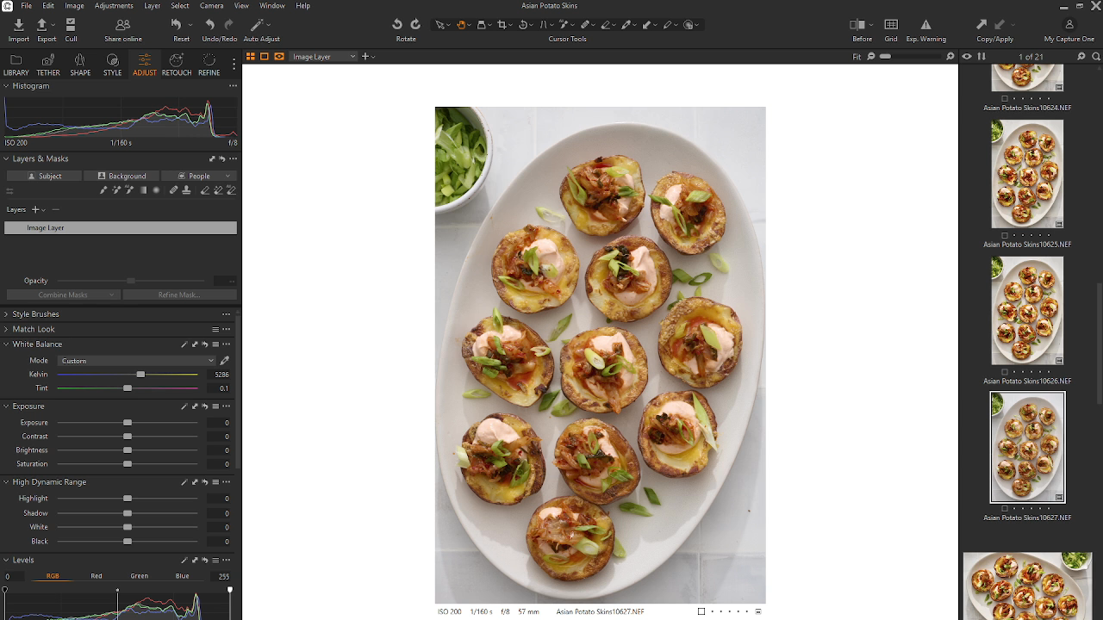Collapse the Histogram panel
The image size is (1103, 620).
click(x=6, y=86)
